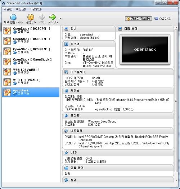Click the Shared Folders (공유 폴더) icon
The height and width of the screenshot is (189, 180).
click(x=66, y=168)
